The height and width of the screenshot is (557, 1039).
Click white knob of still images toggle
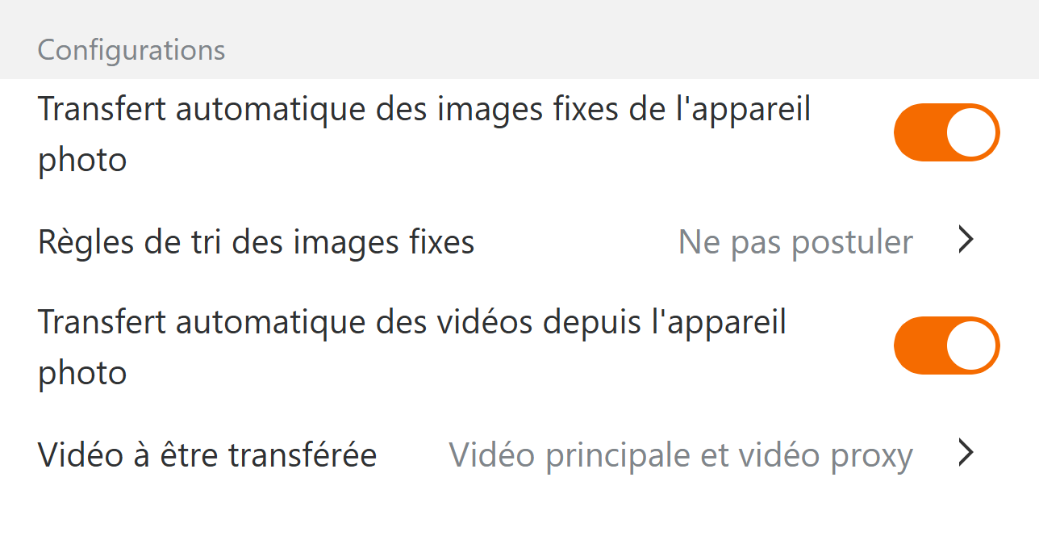pyautogui.click(x=972, y=132)
